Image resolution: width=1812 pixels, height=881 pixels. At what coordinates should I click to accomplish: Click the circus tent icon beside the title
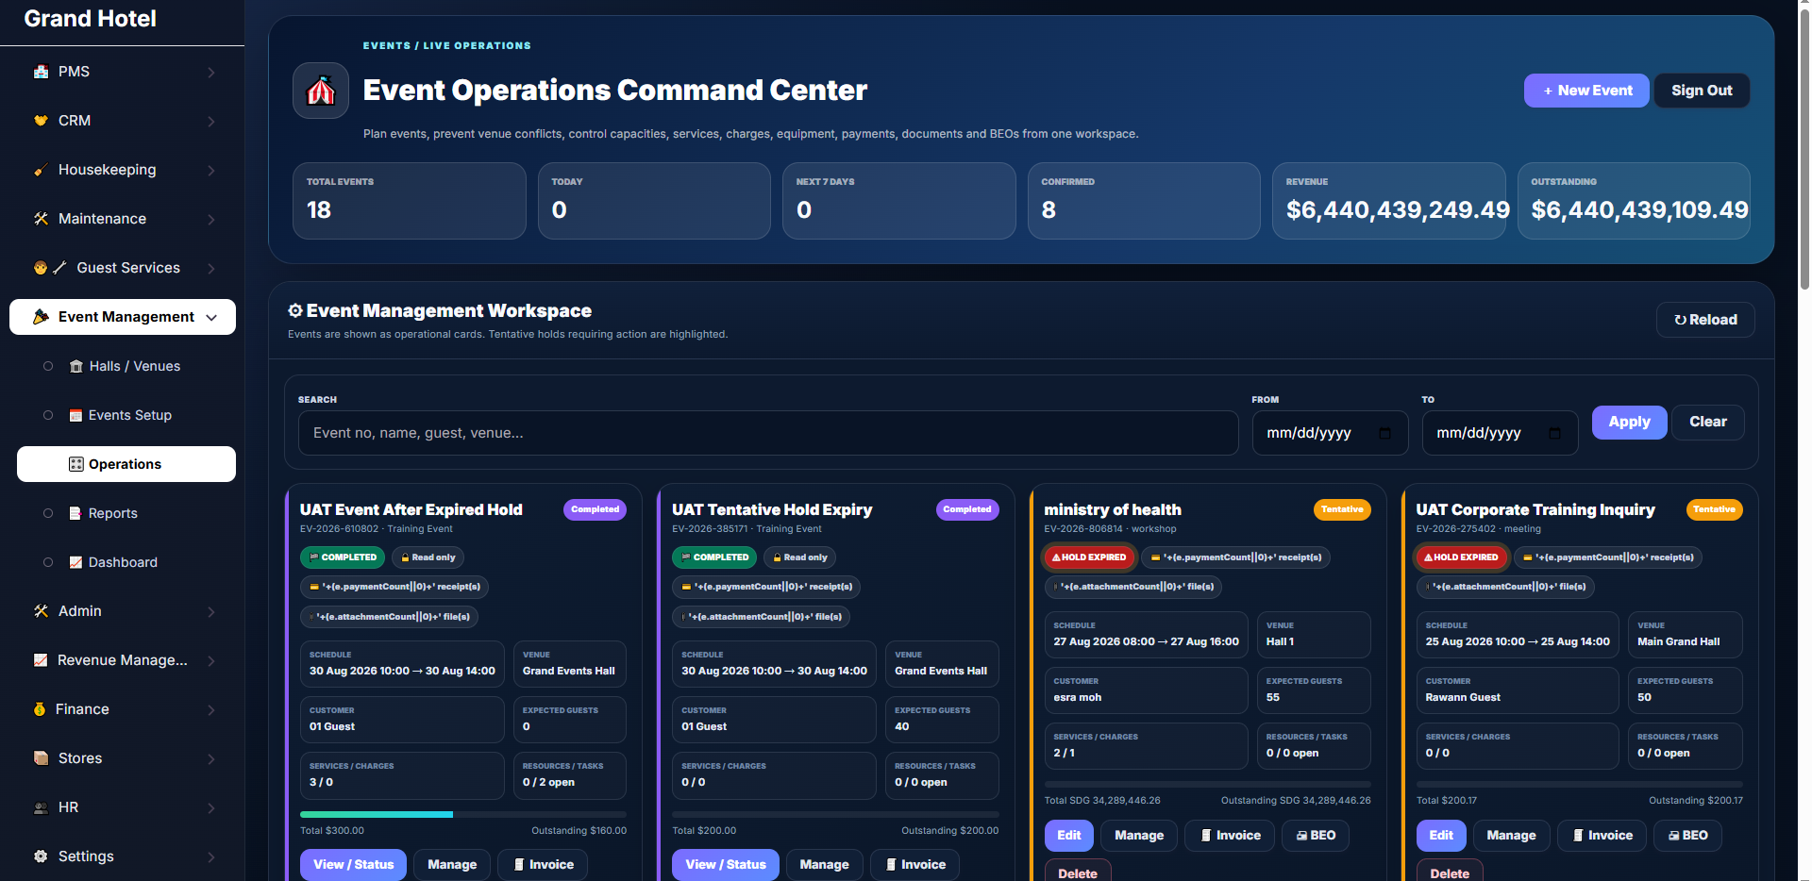321,91
